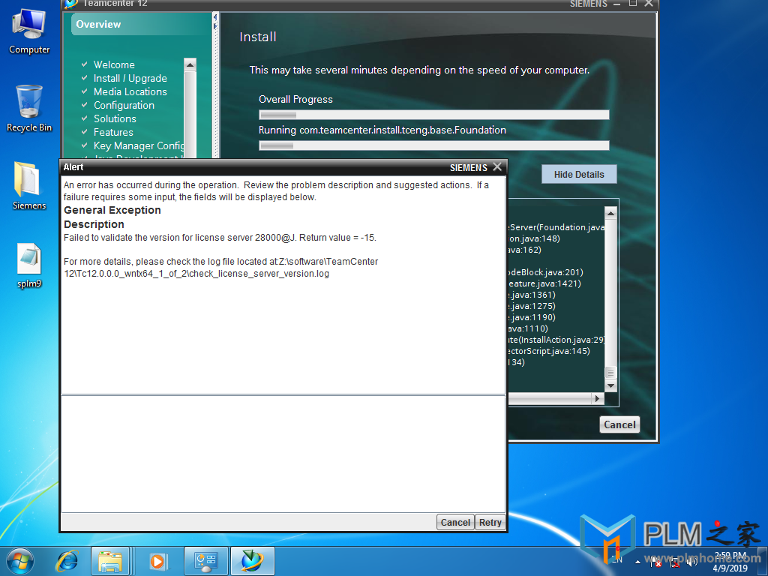This screenshot has height=576, width=768.
Task: Click the Retry button in Alert dialog
Action: click(490, 522)
